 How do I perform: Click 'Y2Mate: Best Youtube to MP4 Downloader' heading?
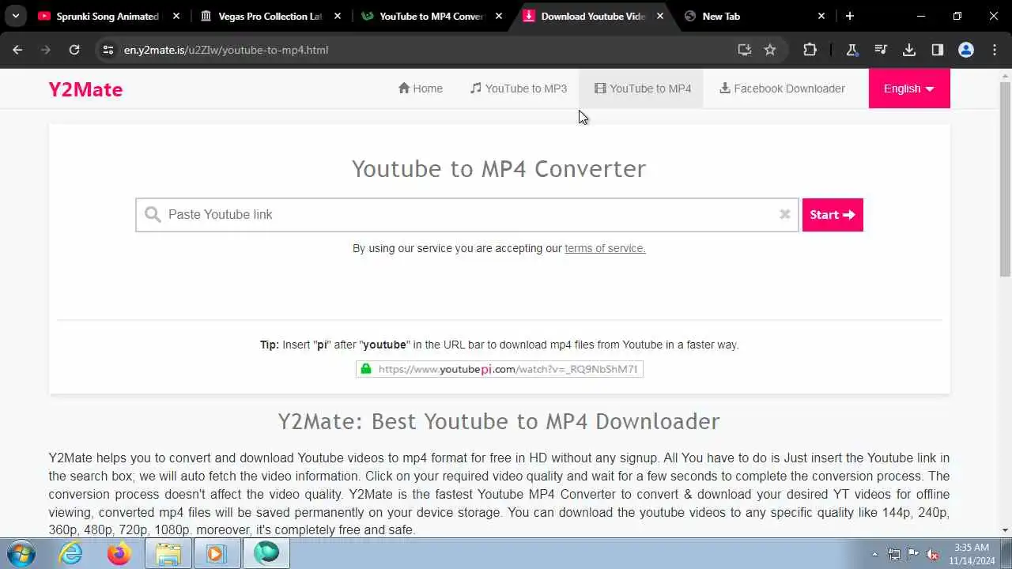[x=499, y=421]
